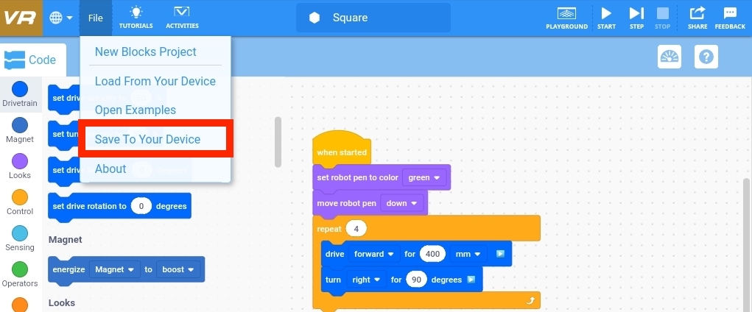Click the turn angle value 90
The width and height of the screenshot is (752, 312).
coord(416,280)
